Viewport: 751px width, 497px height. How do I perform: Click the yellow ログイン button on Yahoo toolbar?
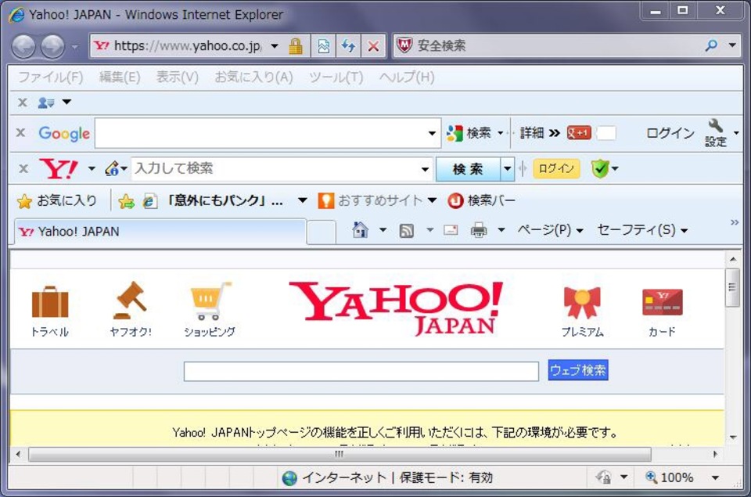pyautogui.click(x=556, y=169)
